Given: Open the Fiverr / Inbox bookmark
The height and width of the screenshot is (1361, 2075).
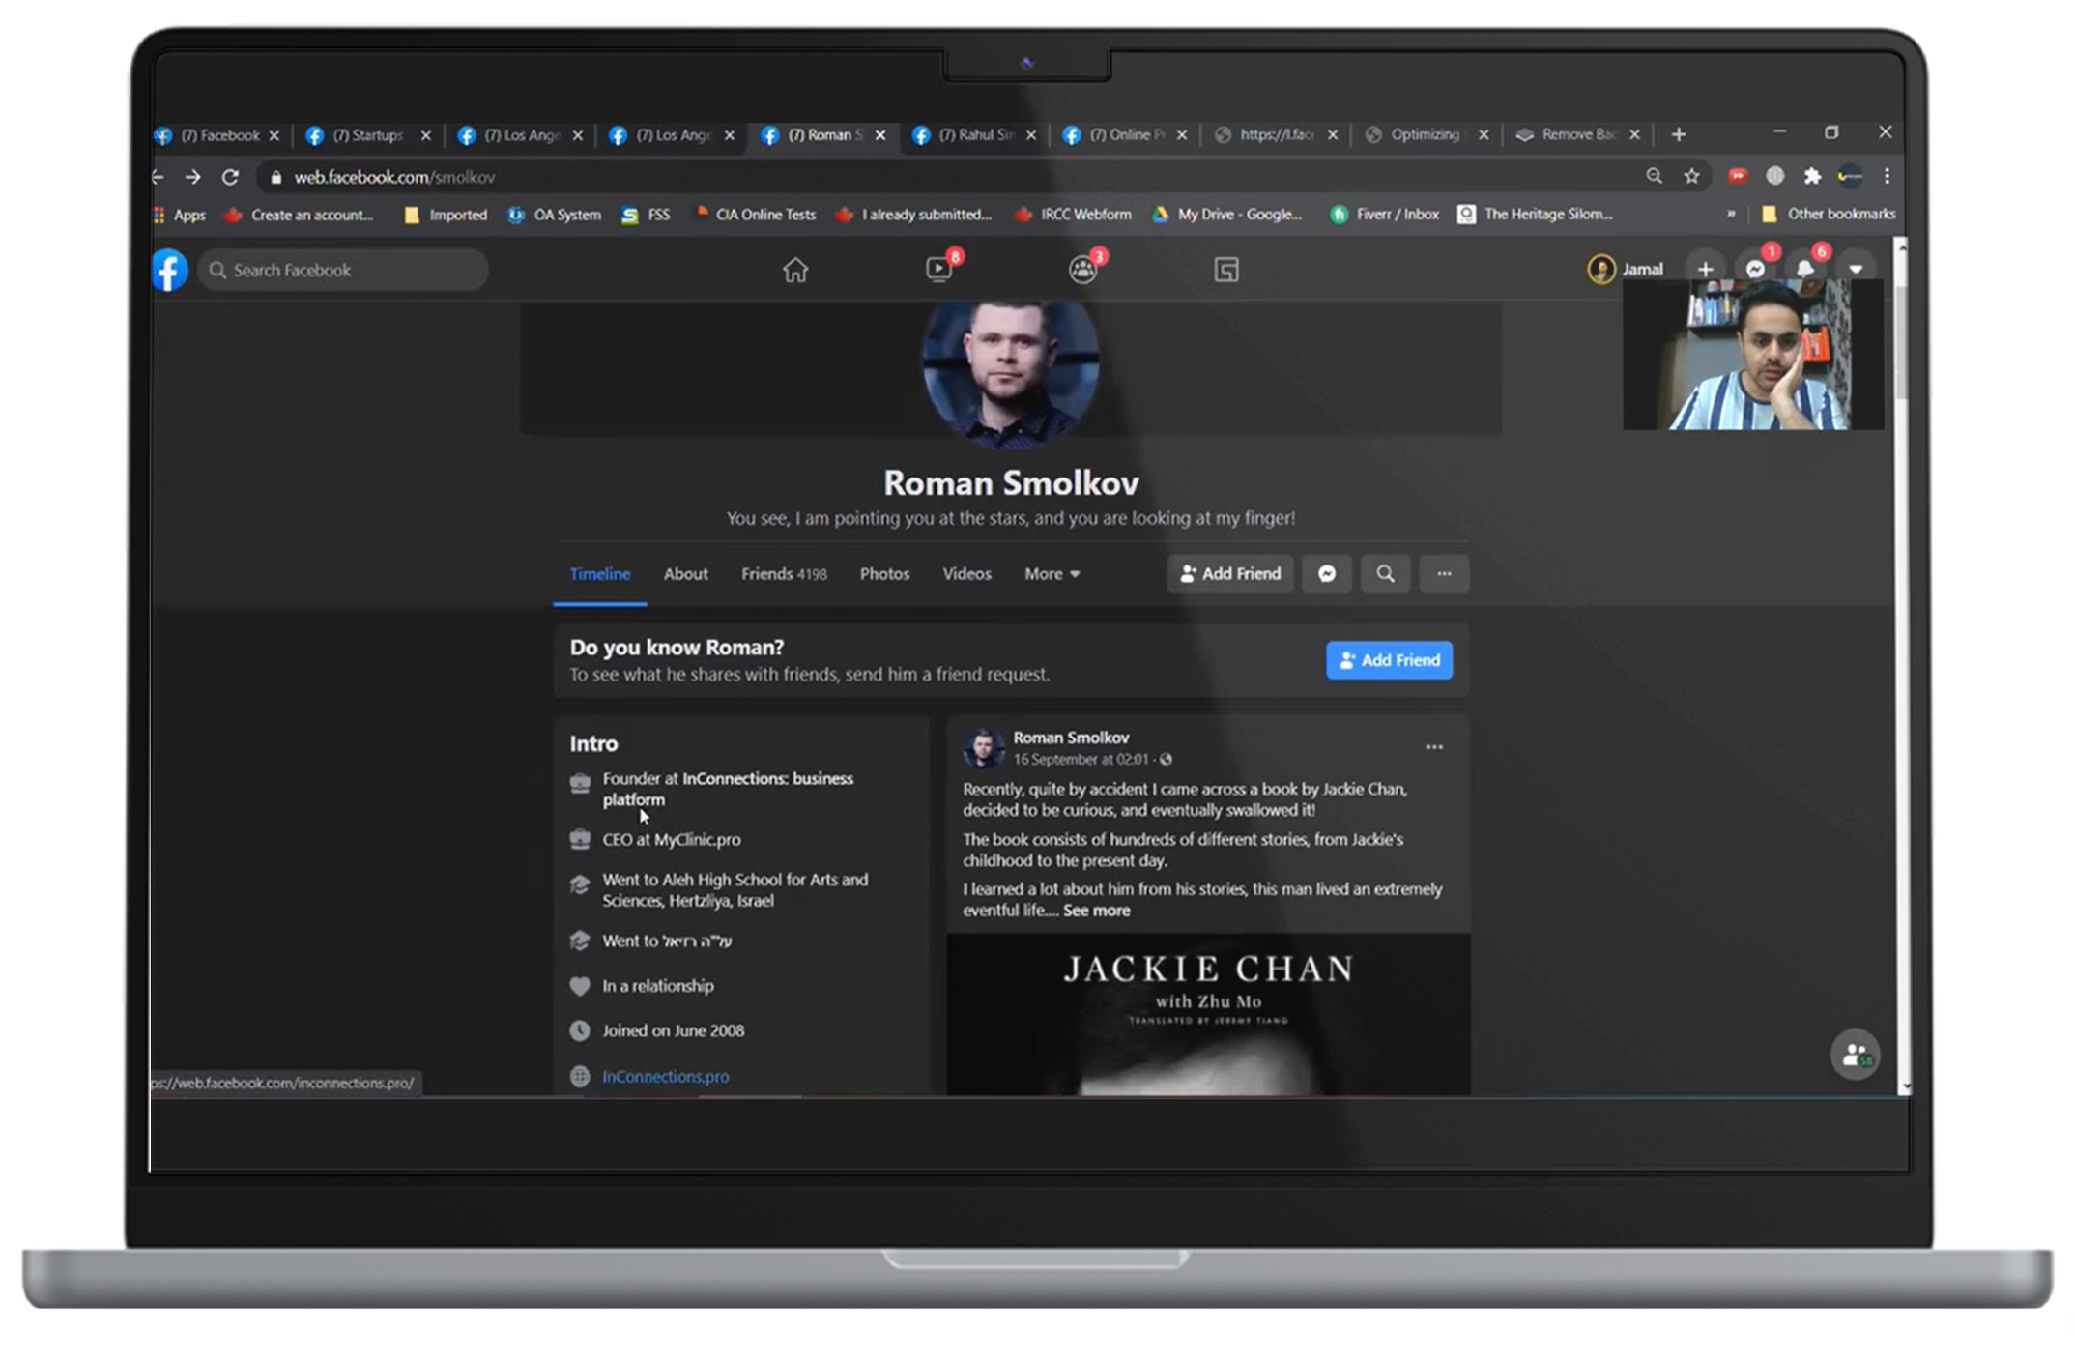Looking at the screenshot, I should (1385, 215).
